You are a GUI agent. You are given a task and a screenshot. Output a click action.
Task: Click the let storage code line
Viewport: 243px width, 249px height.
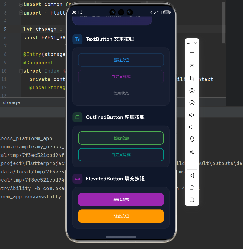tap(43, 29)
